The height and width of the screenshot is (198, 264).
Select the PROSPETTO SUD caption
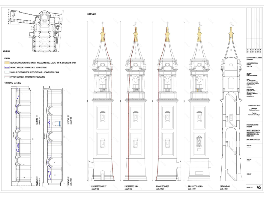click(x=131, y=187)
